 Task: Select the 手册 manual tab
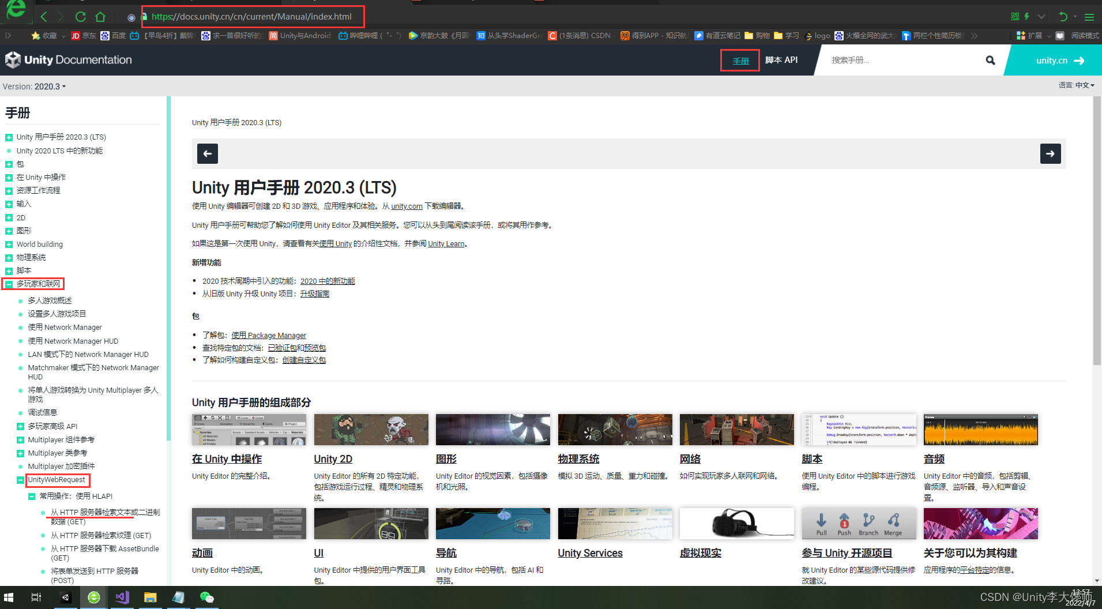click(x=740, y=61)
